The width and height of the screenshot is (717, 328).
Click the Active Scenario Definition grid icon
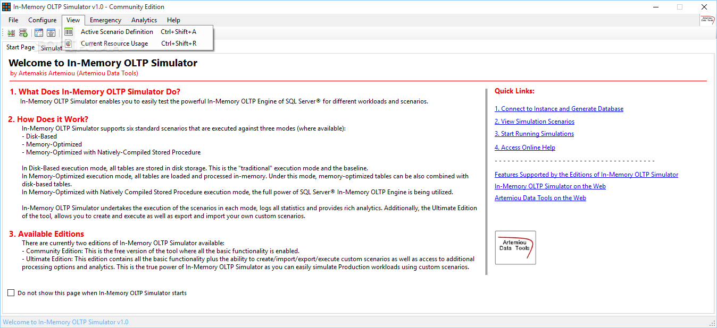tap(69, 32)
